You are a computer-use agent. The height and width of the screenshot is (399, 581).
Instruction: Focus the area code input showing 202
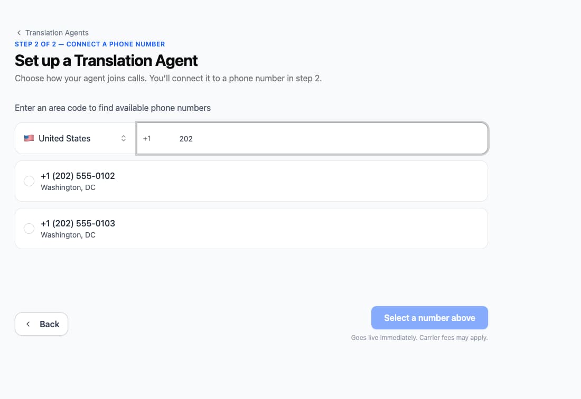click(312, 138)
